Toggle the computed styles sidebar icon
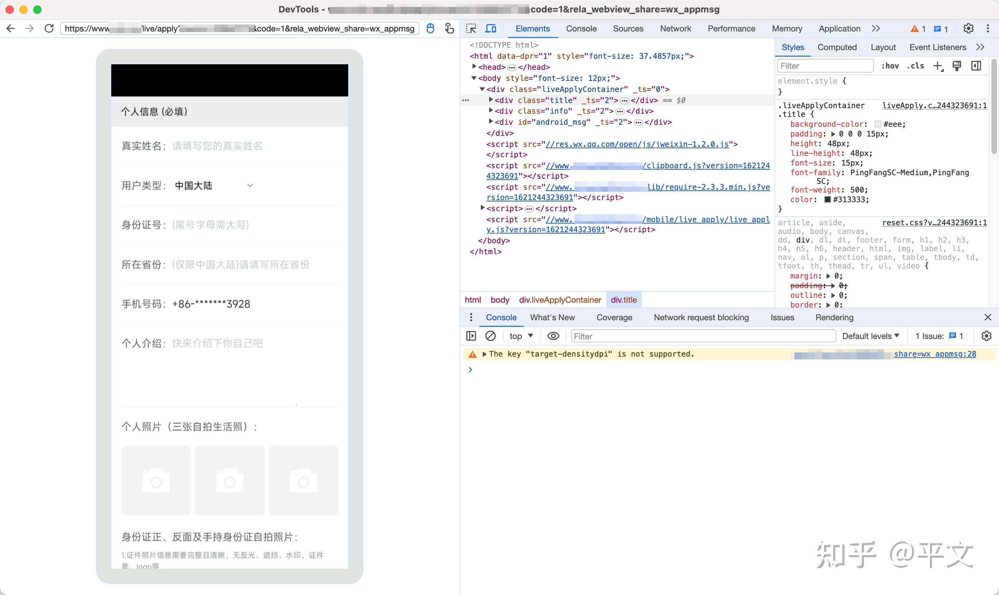Image resolution: width=999 pixels, height=595 pixels. [x=976, y=66]
